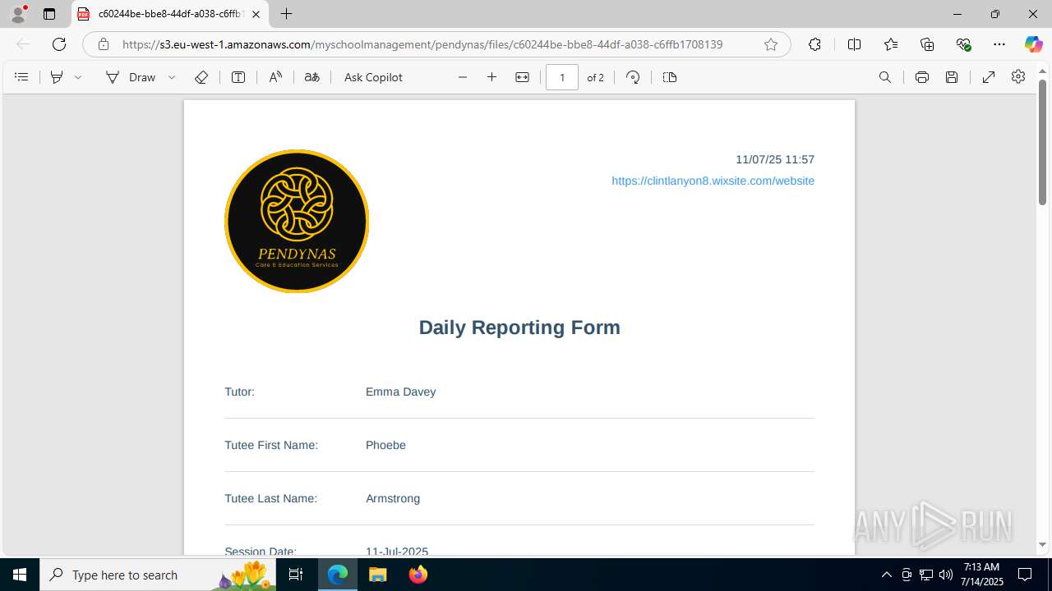Focus the page number field
The image size is (1052, 591).
(562, 77)
